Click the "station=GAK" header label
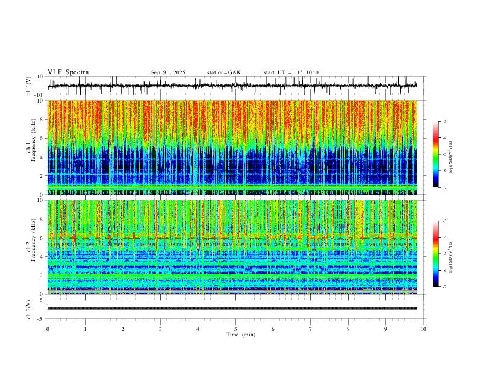This screenshot has height=369, width=477. pyautogui.click(x=223, y=72)
